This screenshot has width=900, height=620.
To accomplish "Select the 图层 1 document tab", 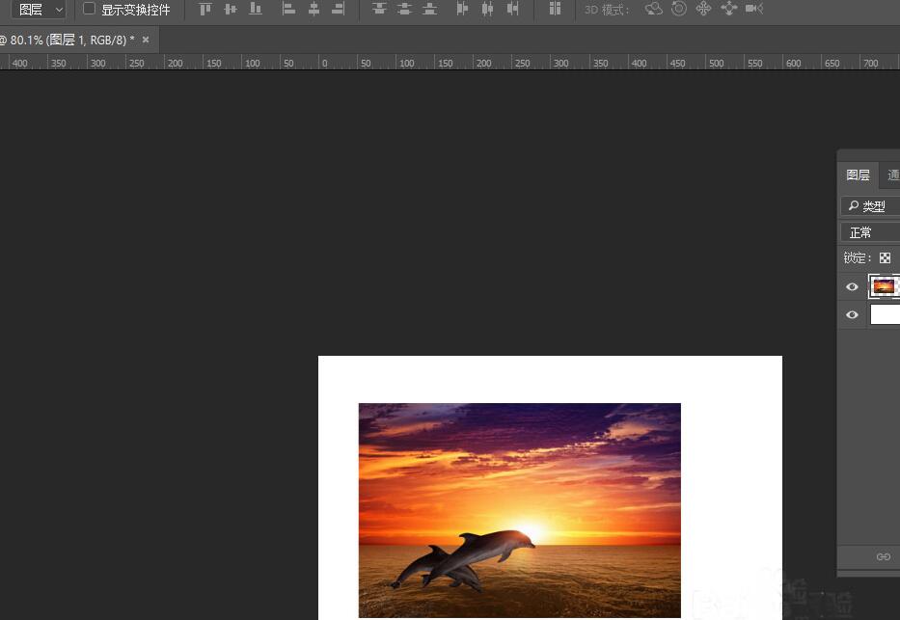I will click(x=68, y=40).
